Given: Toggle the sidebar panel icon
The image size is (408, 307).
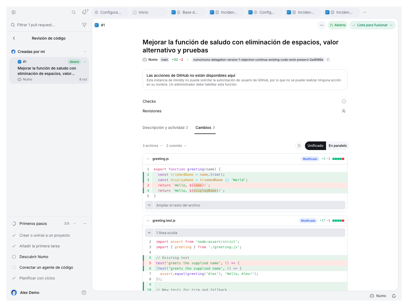Looking at the screenshot, I should [14, 12].
